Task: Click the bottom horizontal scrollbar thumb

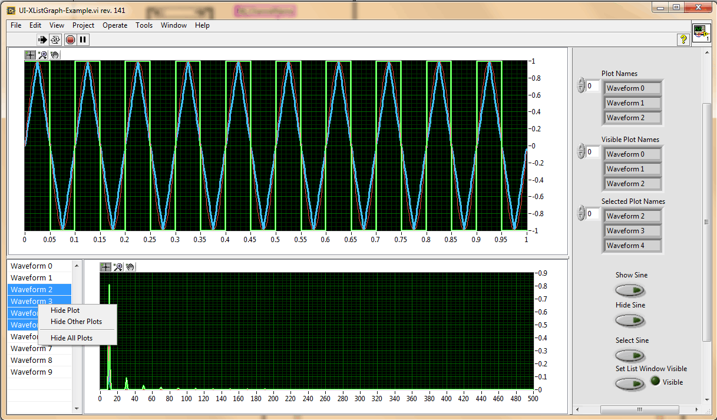Action: pos(640,409)
